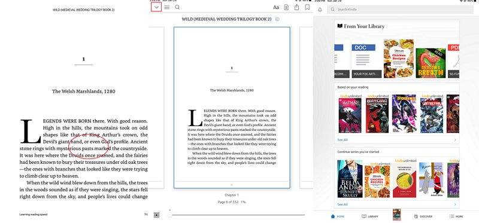This screenshot has width=479, height=223.
Task: Click the reading progress slider track
Action: pos(237,215)
